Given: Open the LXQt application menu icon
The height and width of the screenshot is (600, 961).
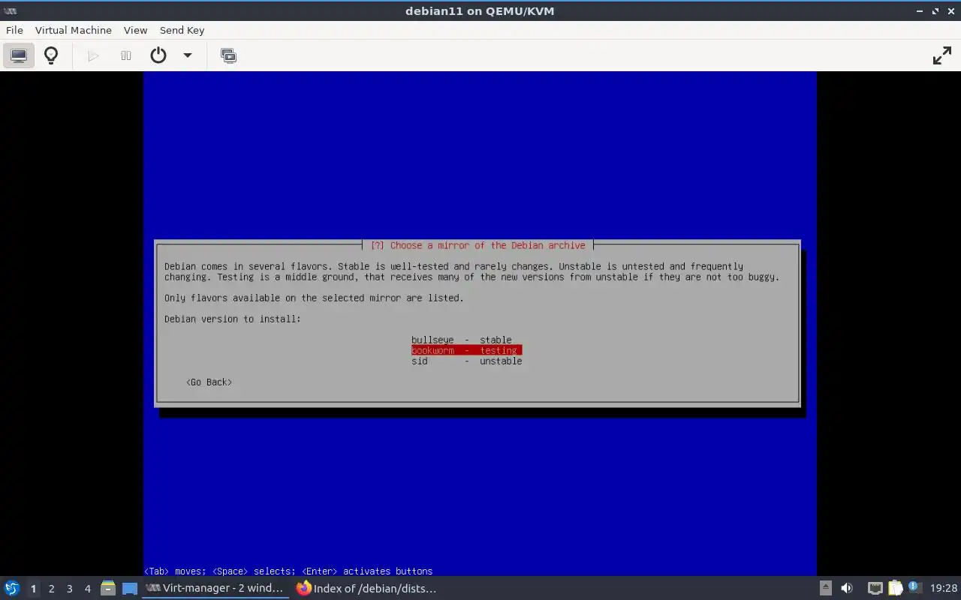Looking at the screenshot, I should click(12, 588).
